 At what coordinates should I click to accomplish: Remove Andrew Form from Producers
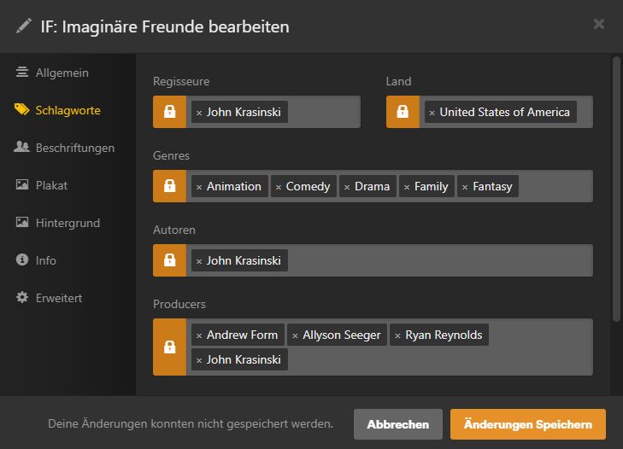(199, 335)
